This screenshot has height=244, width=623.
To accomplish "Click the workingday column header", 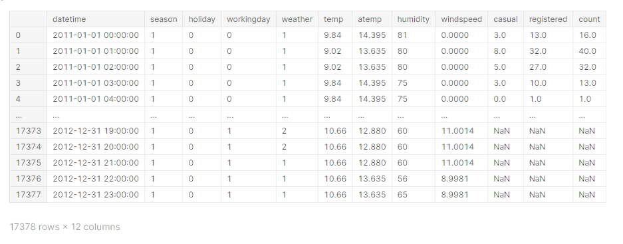I will (x=248, y=19).
